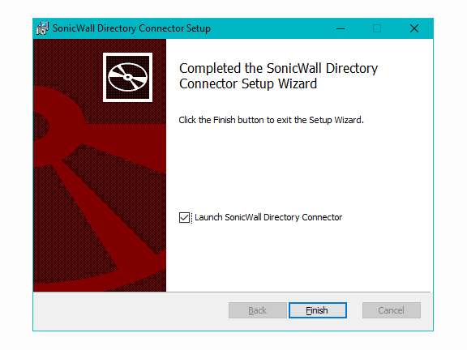Click the greyed-out Cancel button

click(392, 310)
